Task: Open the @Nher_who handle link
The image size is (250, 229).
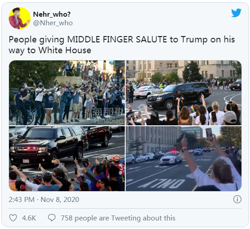Action: pos(53,23)
